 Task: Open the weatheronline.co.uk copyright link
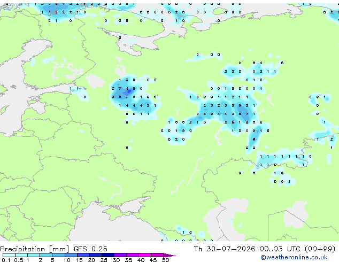[x=294, y=257]
